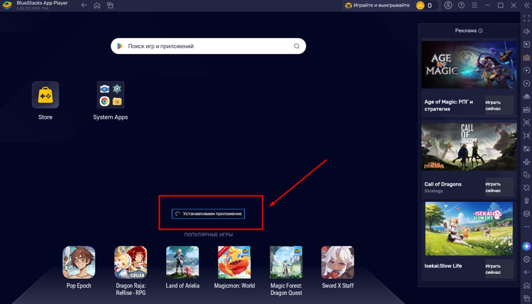Open the Age of Magic ad banner
The height and width of the screenshot is (304, 532).
(x=469, y=65)
